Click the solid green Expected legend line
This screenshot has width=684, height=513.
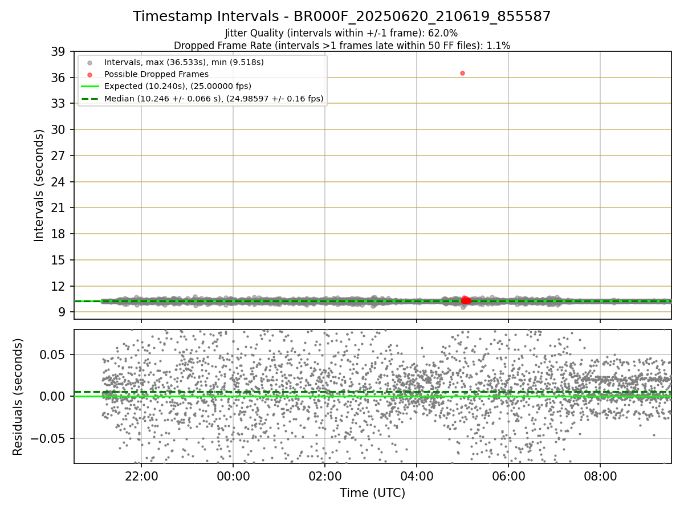pos(90,87)
